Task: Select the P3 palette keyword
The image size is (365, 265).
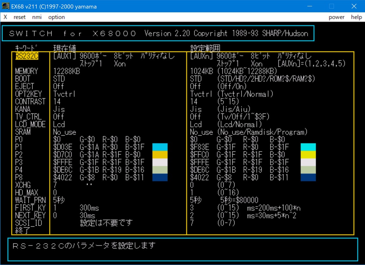Action: point(19,162)
